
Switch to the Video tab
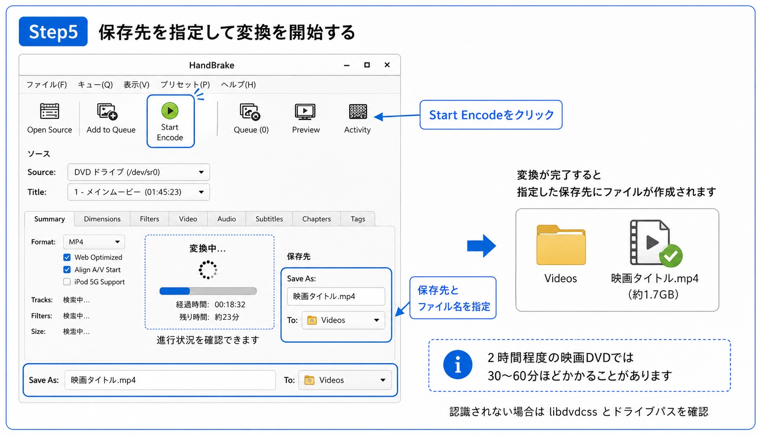tap(188, 219)
